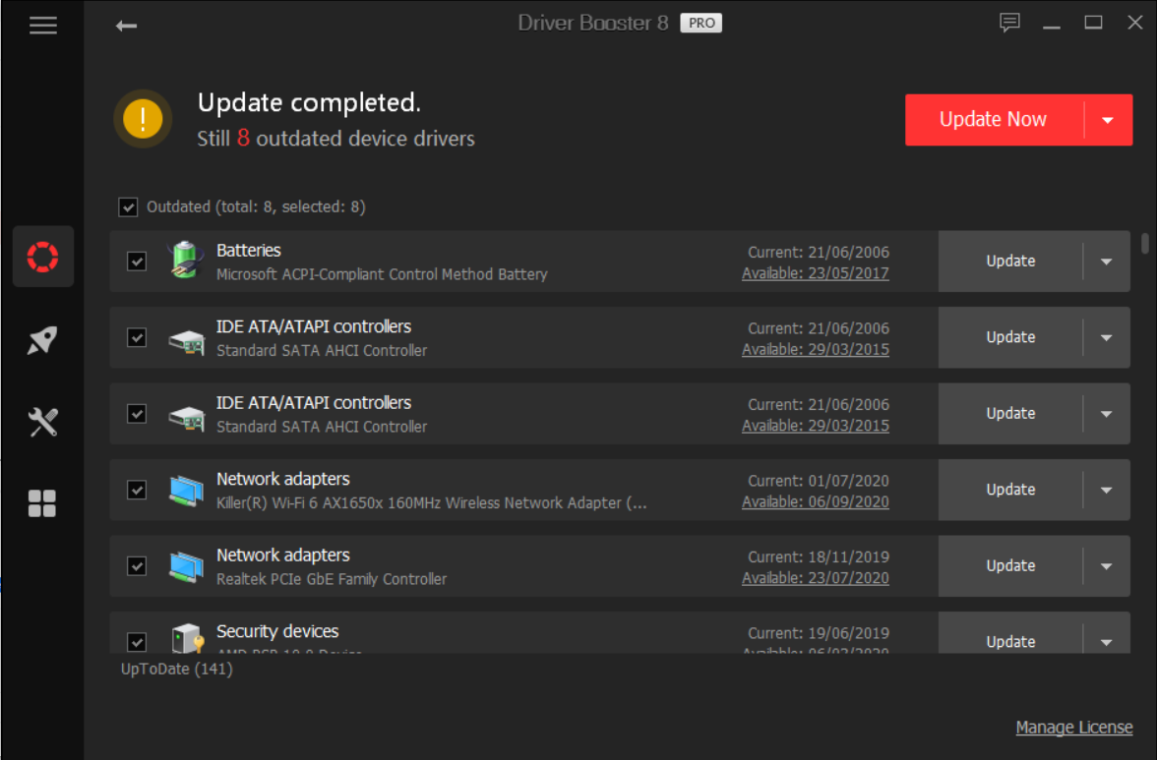The width and height of the screenshot is (1157, 760).
Task: Uncheck the select-all Outdated checkbox
Action: [x=128, y=207]
